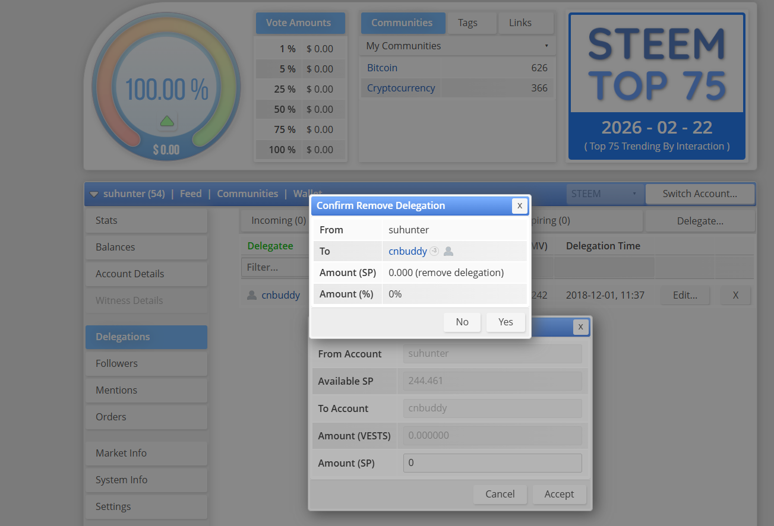Click Yes to confirm removing the delegation
The width and height of the screenshot is (774, 526).
point(506,322)
